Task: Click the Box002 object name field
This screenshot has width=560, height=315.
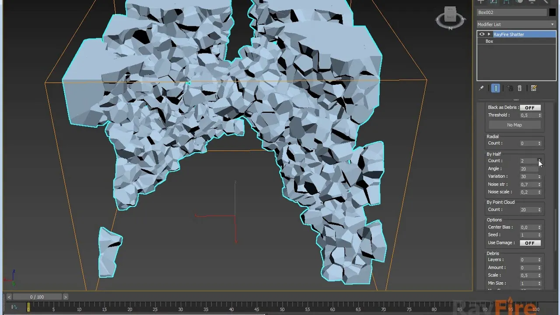Action: click(x=511, y=13)
